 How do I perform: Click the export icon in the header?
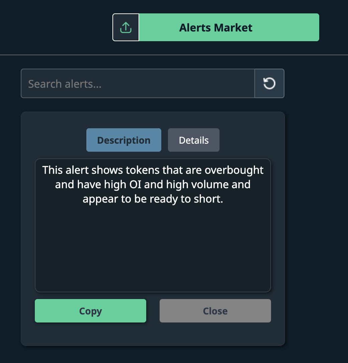pyautogui.click(x=126, y=27)
